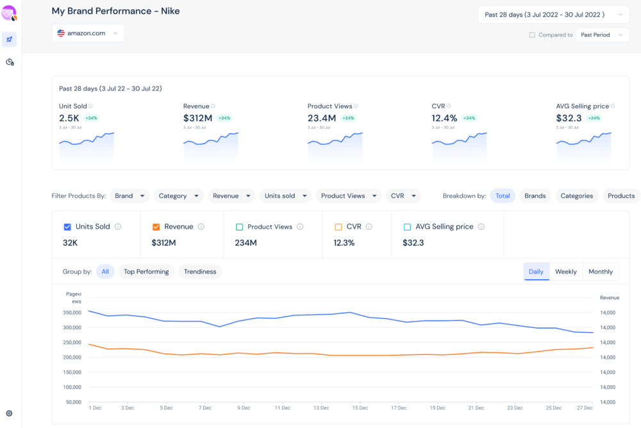Screen dimensions: 641x428
Task: Click the 32K Units Sold total
Action: tap(71, 243)
